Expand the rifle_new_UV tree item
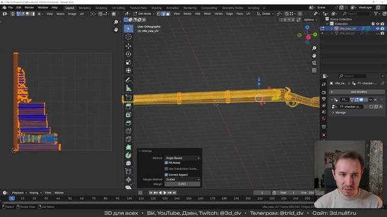 pos(332,28)
